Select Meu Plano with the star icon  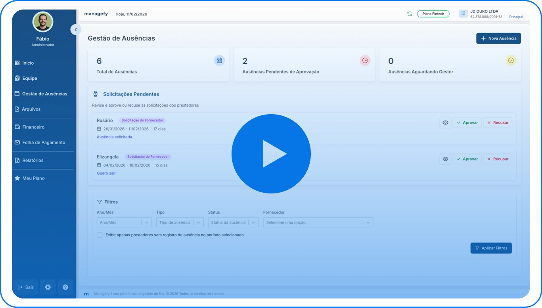[34, 178]
